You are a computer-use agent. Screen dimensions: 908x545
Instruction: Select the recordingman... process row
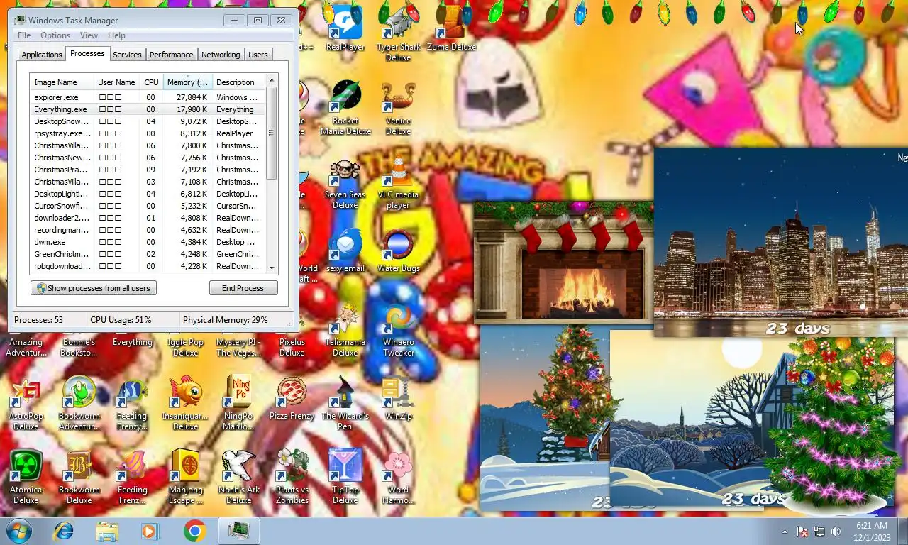click(148, 230)
